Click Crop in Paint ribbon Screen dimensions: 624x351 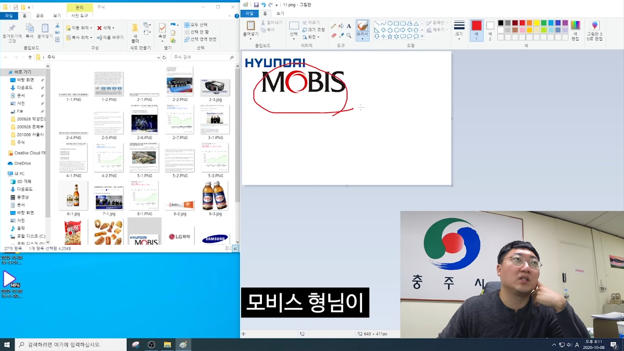311,22
